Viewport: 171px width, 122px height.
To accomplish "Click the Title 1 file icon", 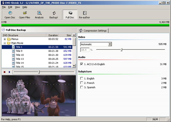I will [13, 47].
